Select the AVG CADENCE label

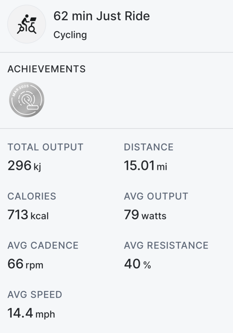[x=43, y=246]
